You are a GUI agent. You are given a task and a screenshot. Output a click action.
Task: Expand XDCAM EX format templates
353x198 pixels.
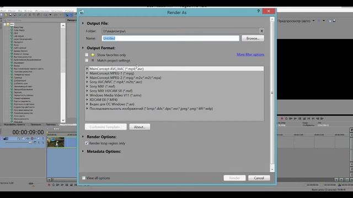pyautogui.click(x=87, y=100)
